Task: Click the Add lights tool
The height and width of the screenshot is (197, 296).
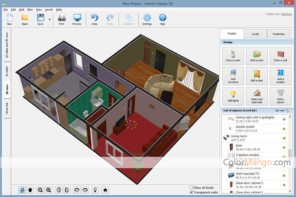Action: click(232, 96)
